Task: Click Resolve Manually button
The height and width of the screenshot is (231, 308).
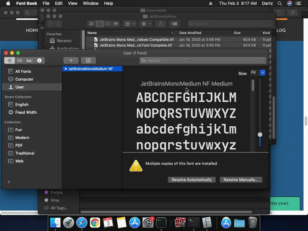Action: tap(241, 180)
